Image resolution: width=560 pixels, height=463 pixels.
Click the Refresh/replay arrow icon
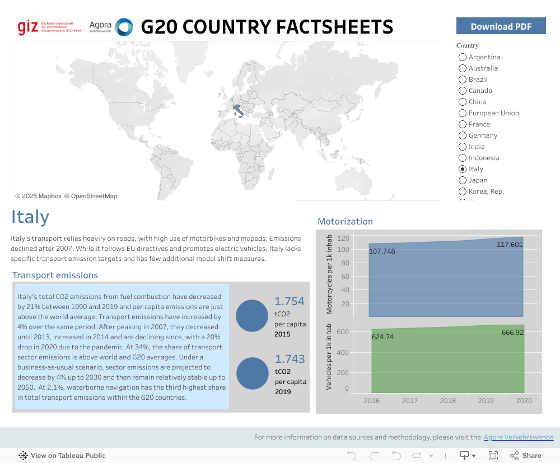click(x=417, y=456)
